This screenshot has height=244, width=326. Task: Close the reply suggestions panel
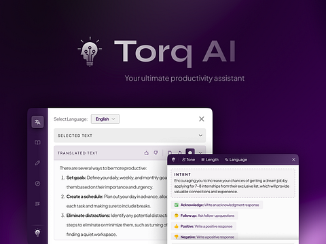(x=293, y=160)
